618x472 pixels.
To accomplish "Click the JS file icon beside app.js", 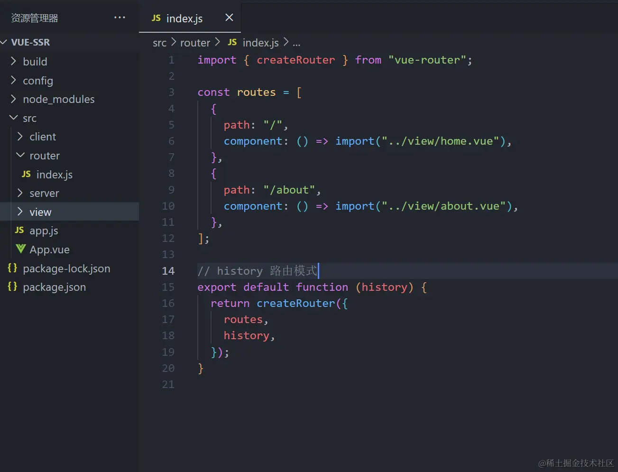I will [x=19, y=230].
